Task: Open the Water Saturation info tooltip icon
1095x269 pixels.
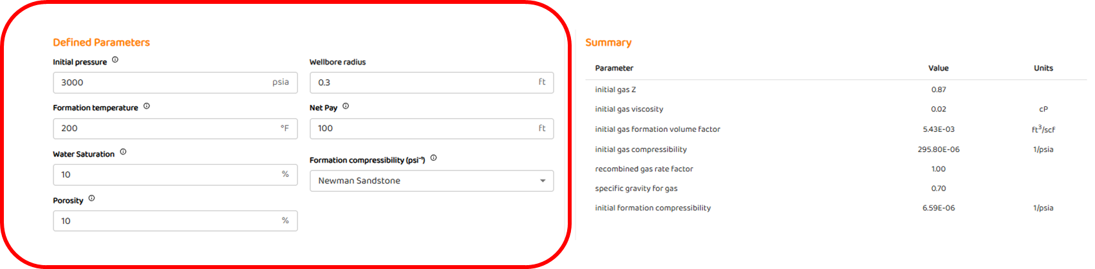Action: click(x=123, y=153)
